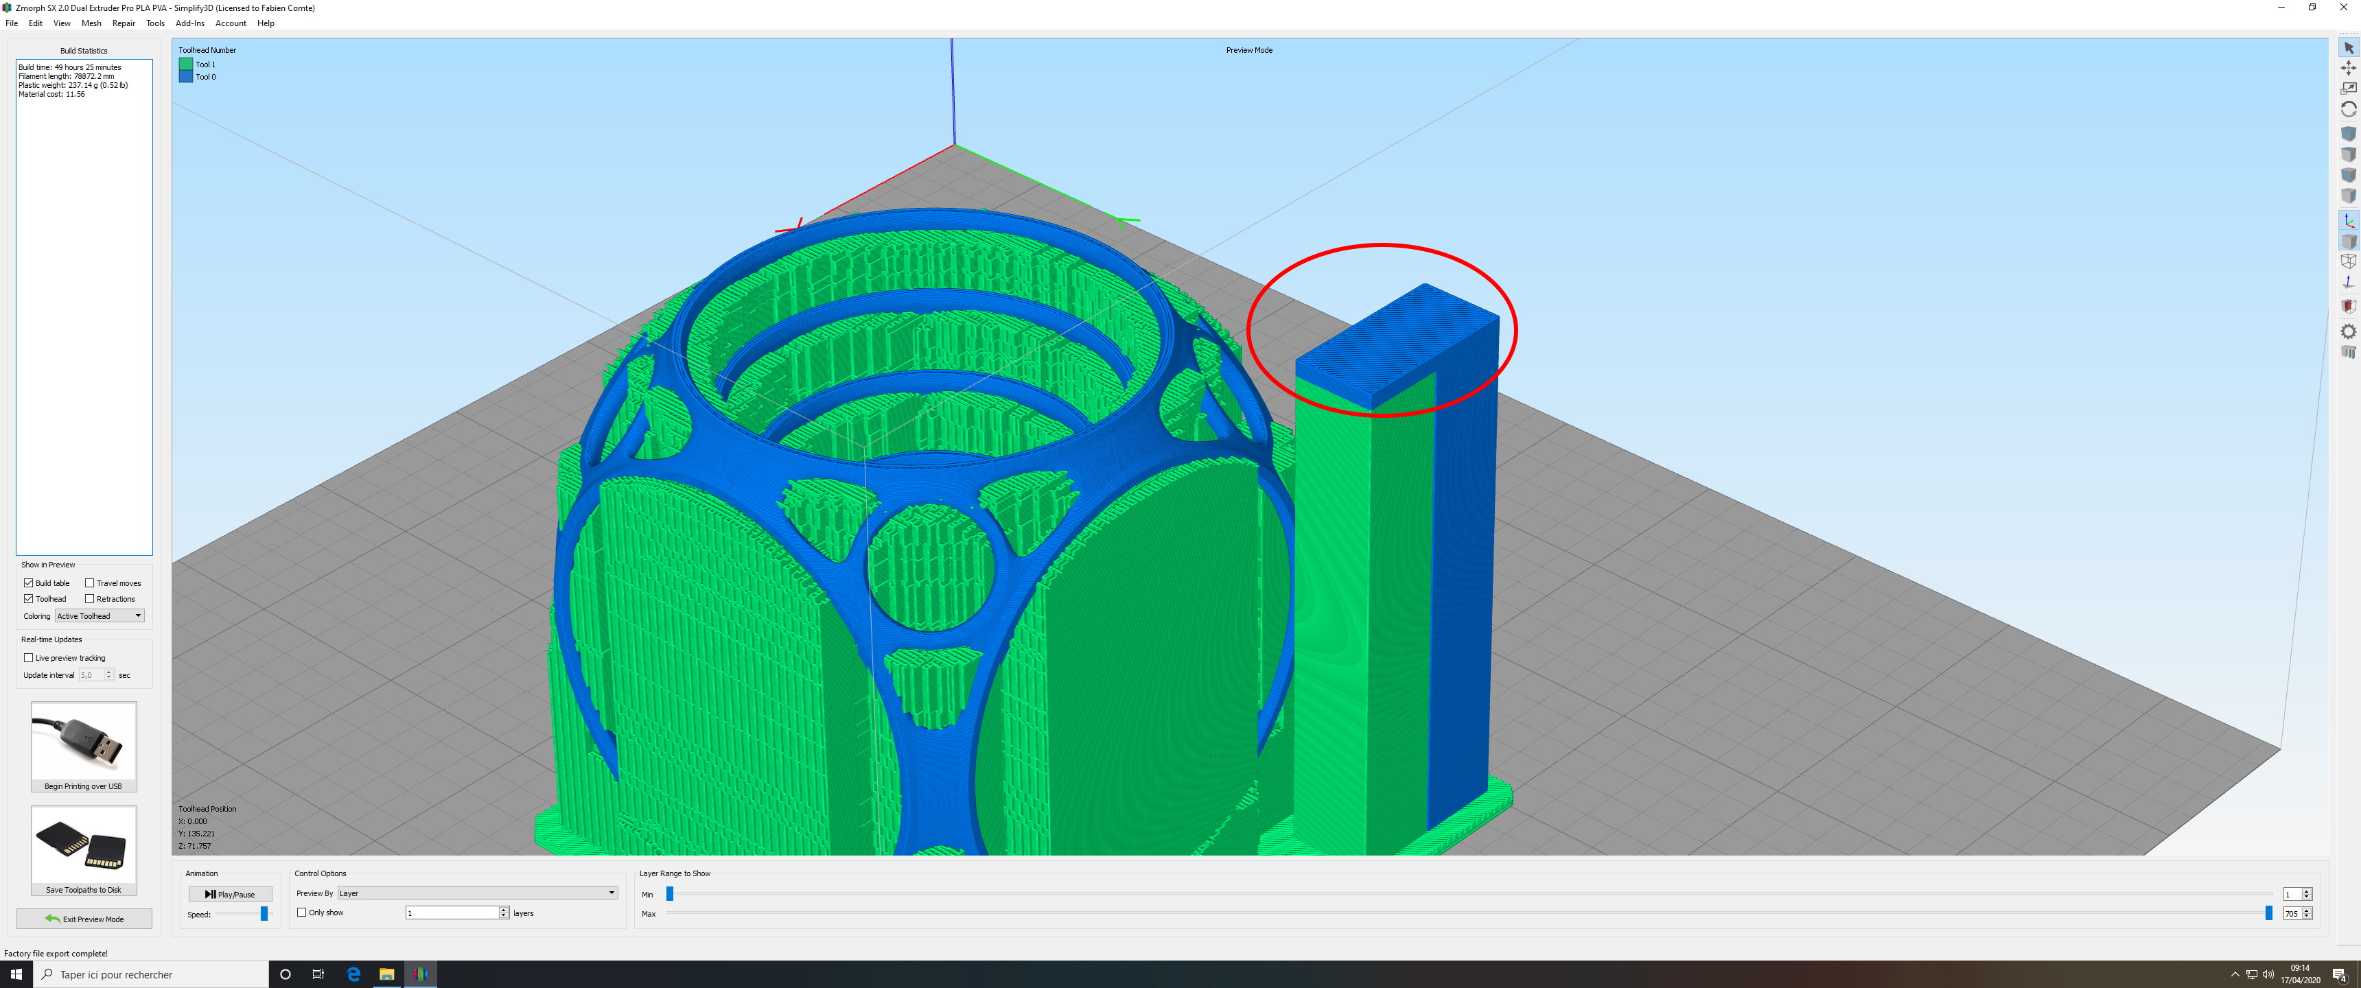Viewport: 2361px width, 988px height.
Task: Switch to the first blue cube default view
Action: (x=2348, y=134)
